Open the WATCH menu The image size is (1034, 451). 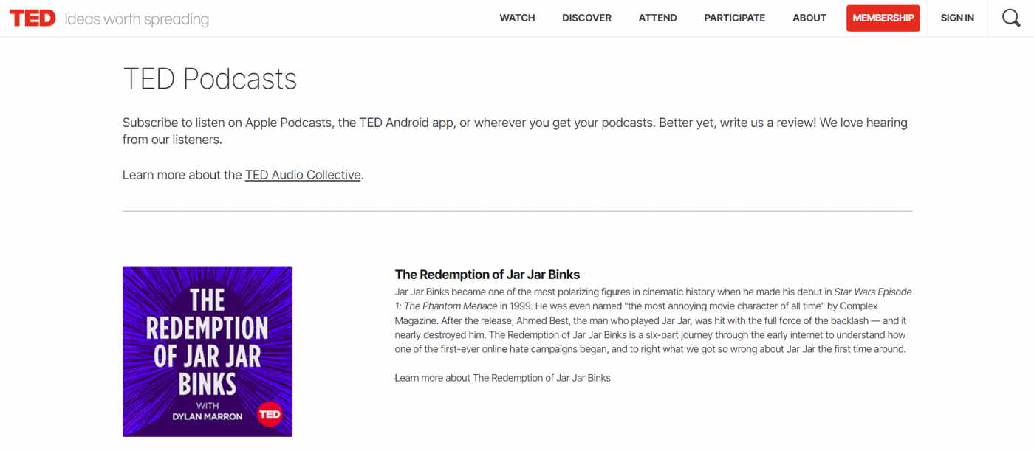click(x=517, y=18)
